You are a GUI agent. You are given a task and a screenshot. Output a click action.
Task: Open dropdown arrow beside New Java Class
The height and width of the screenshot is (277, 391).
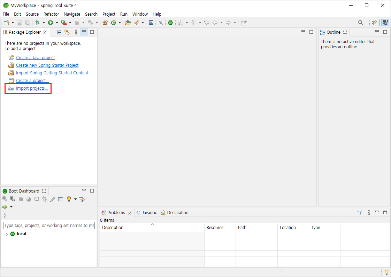(120, 23)
